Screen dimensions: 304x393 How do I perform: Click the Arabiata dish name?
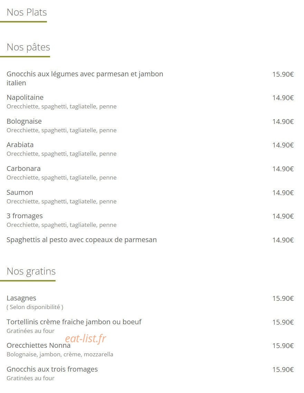(20, 145)
